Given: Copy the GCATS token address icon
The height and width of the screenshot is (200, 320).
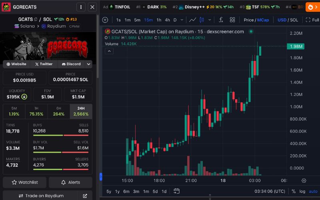Looking at the screenshot, I should click(36, 19).
